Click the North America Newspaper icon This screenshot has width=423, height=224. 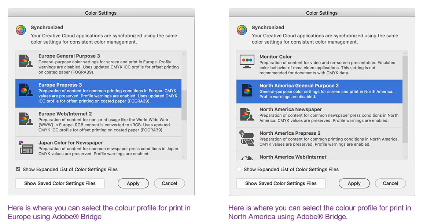pyautogui.click(x=247, y=114)
